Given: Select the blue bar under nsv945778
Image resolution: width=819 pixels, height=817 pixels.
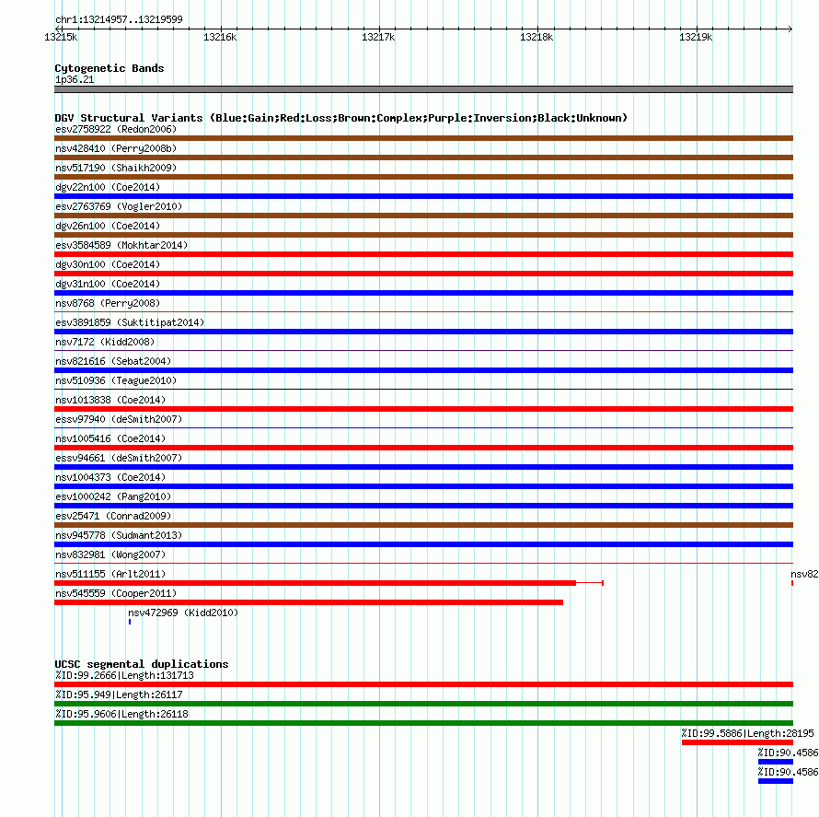Looking at the screenshot, I should click(423, 544).
